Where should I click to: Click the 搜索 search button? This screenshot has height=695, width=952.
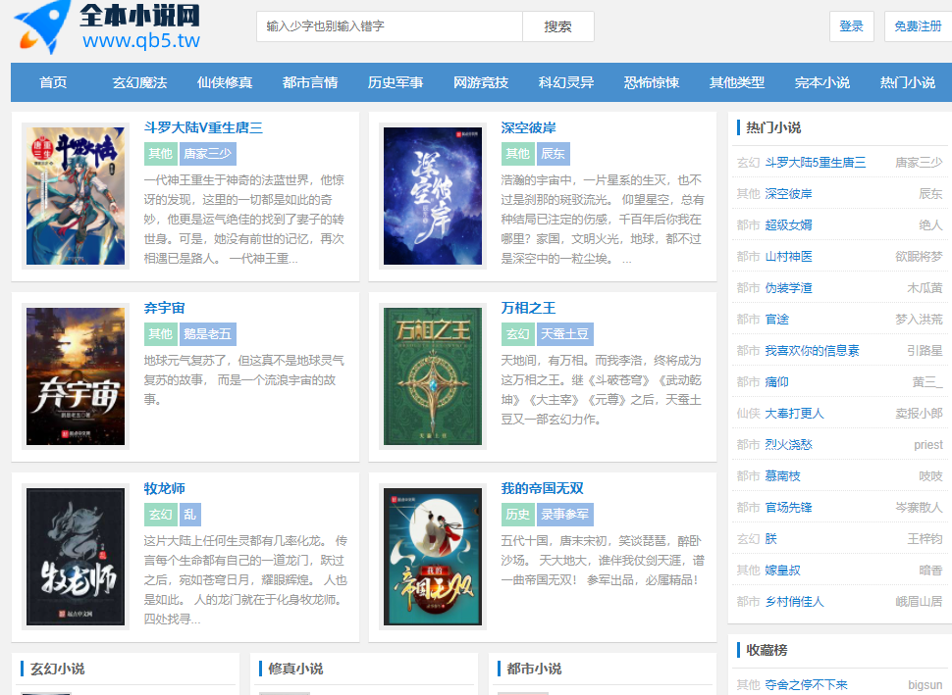point(558,26)
